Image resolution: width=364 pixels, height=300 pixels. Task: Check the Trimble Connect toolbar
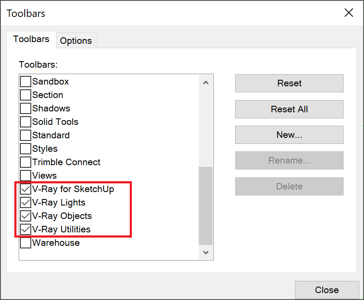click(x=26, y=162)
